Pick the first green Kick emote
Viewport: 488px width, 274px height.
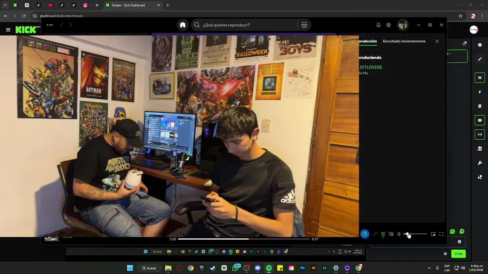452,231
